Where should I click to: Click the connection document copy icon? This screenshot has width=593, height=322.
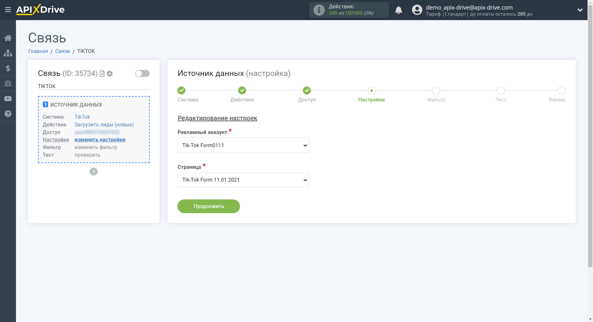(x=102, y=74)
